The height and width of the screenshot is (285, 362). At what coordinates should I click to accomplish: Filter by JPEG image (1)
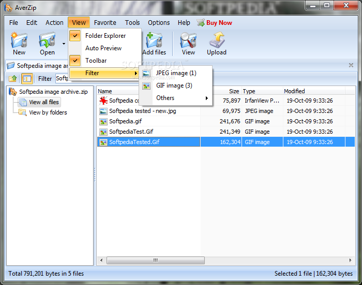176,73
